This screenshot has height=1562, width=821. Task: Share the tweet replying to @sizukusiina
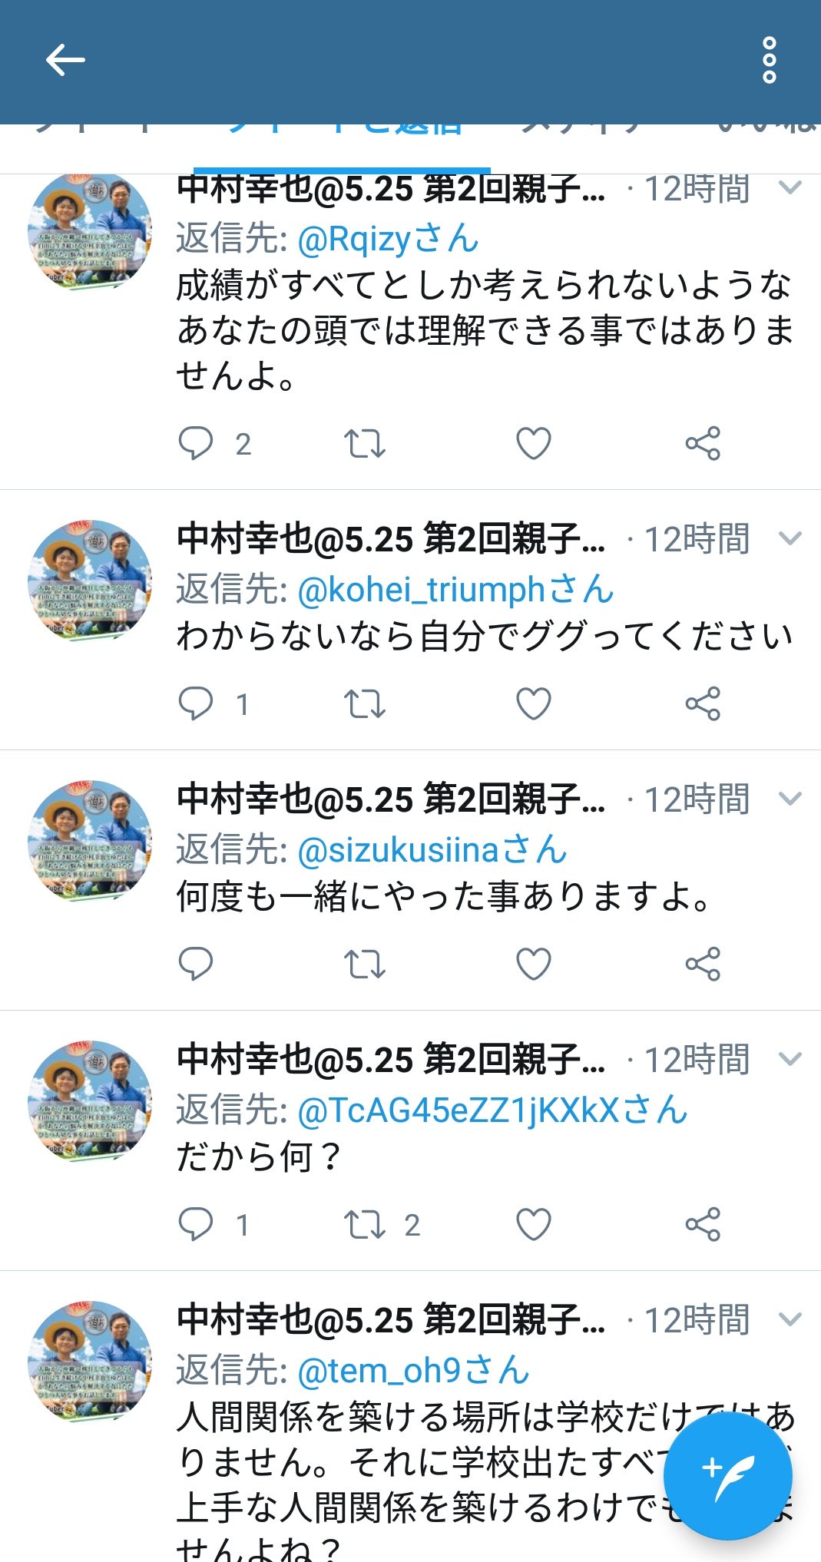[x=703, y=964]
